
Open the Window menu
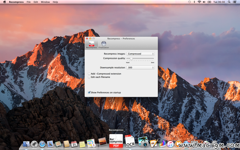coord(45,2)
